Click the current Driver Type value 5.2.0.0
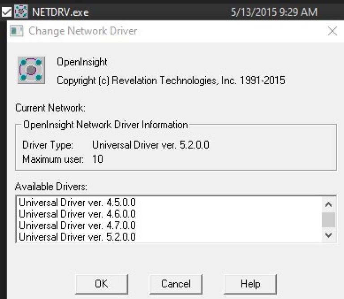344x299 pixels. coord(150,145)
